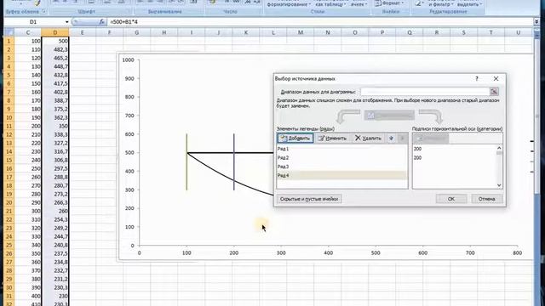This screenshot has height=306, width=545.
Task: Click the 800 label on the chart's horizontal axis
Action: tap(517, 253)
